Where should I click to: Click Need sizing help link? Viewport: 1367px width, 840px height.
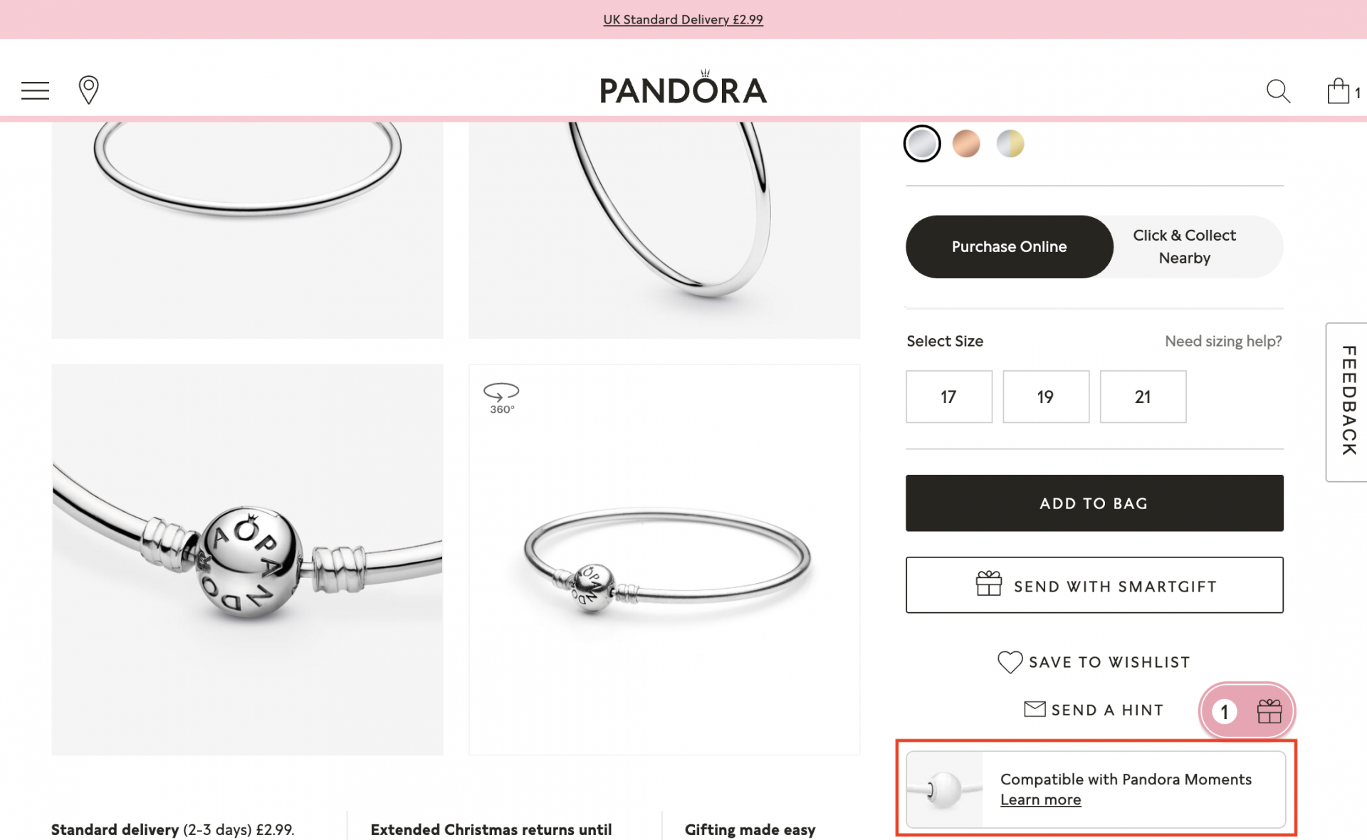(1222, 341)
